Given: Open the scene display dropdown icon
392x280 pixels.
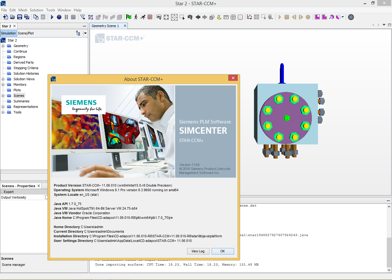Looking at the screenshot, I should point(159,17).
